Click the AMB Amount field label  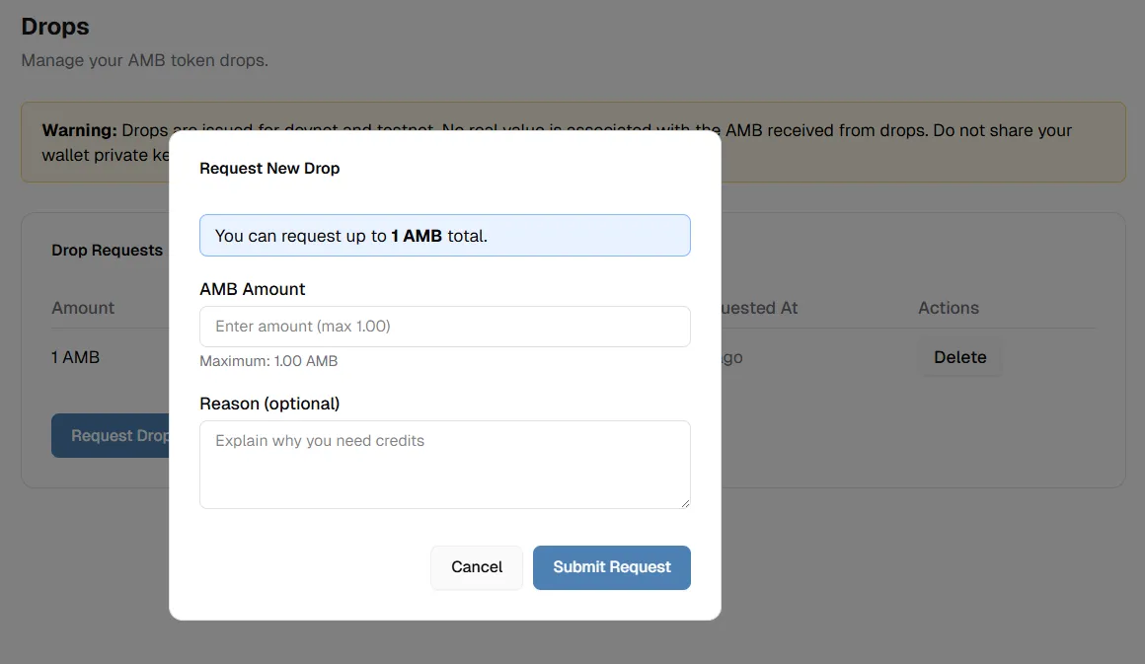(253, 289)
